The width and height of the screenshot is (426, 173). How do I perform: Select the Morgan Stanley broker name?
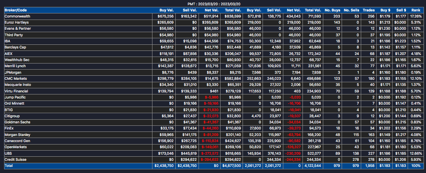point(18,135)
